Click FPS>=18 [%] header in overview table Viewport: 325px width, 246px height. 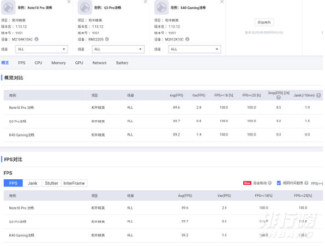[x=224, y=95]
